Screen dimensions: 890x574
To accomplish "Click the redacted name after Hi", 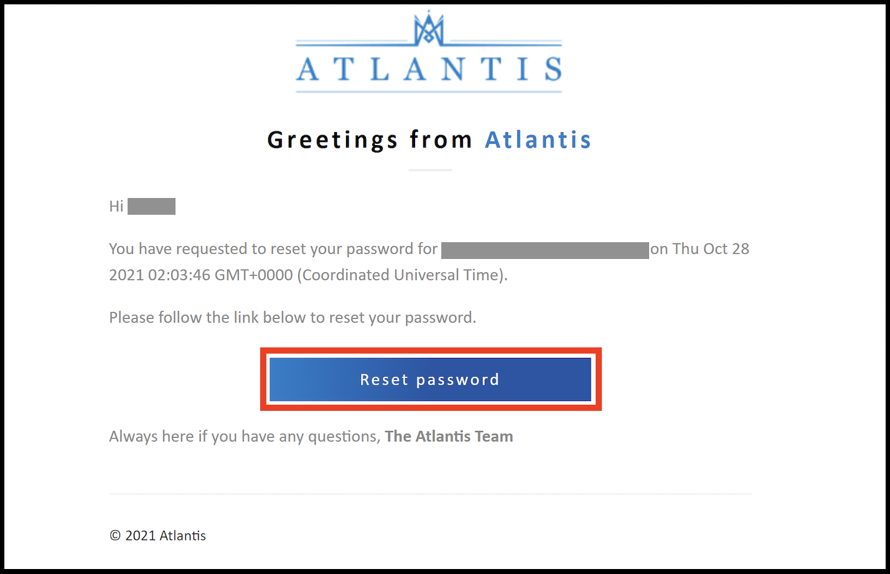I will 151,206.
